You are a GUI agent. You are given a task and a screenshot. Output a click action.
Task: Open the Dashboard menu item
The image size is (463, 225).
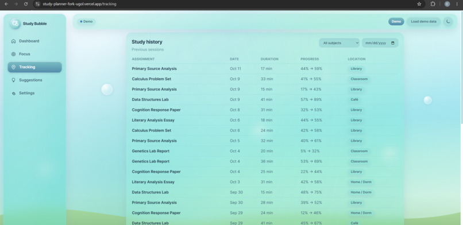point(34,41)
